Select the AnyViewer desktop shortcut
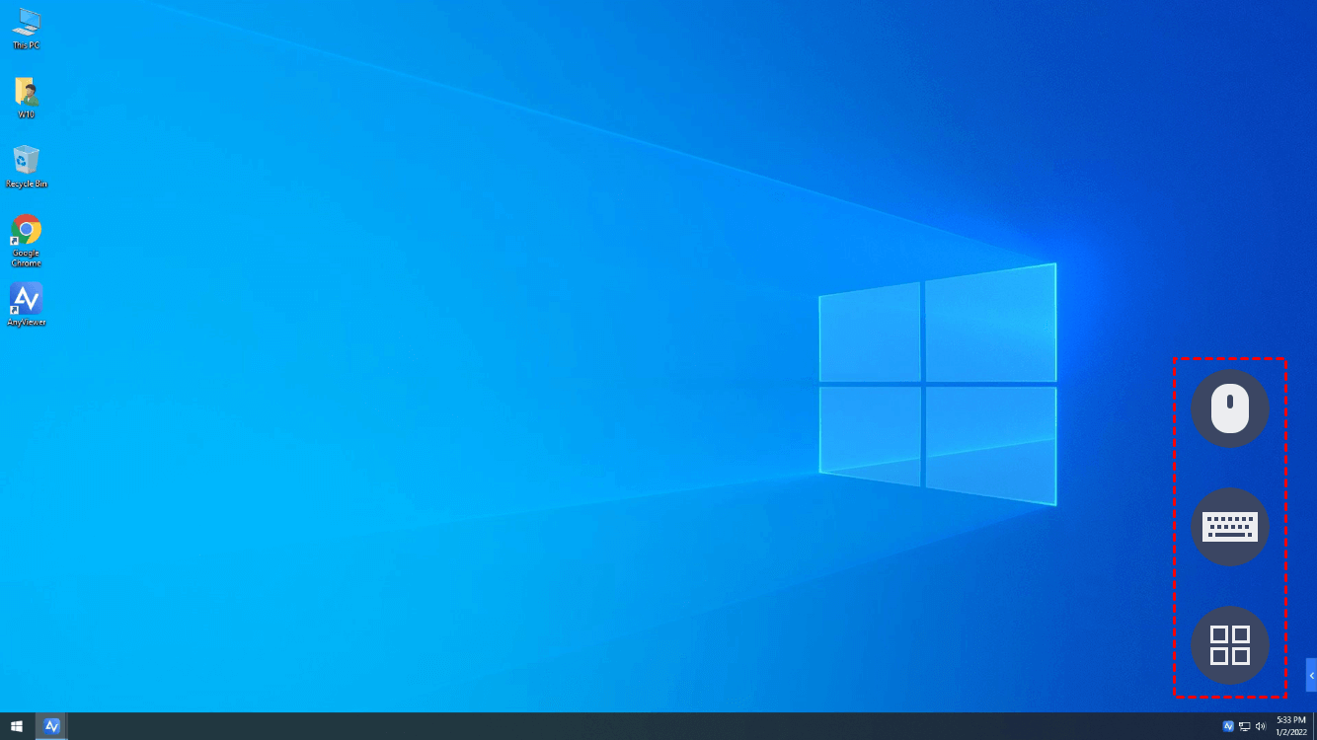This screenshot has height=740, width=1317. tap(27, 305)
